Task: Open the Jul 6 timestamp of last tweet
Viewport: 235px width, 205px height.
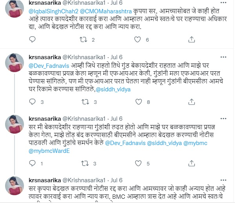Action: tap(117, 180)
